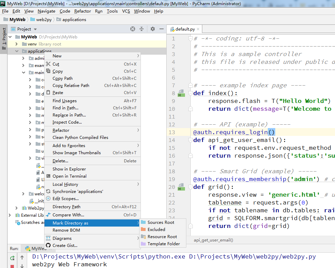Select Show in Explorer entry
Image resolution: width=335 pixels, height=268 pixels.
[93, 169]
